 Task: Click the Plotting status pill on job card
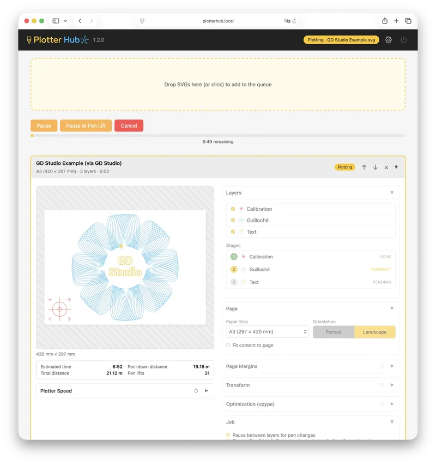(345, 167)
